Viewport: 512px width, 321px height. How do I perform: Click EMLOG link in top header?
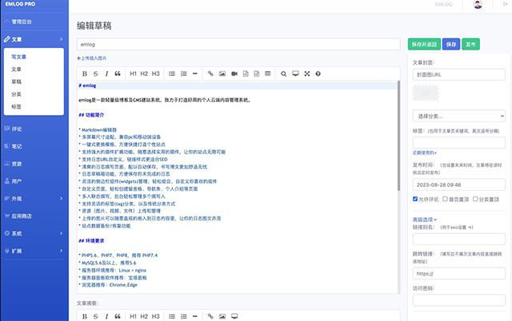444,4
